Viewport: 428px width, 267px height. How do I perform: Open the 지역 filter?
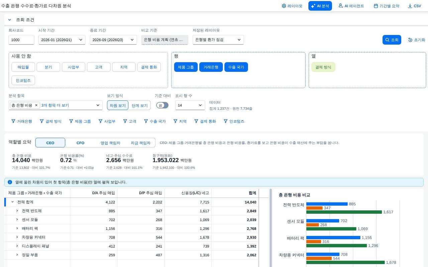tap(180, 121)
